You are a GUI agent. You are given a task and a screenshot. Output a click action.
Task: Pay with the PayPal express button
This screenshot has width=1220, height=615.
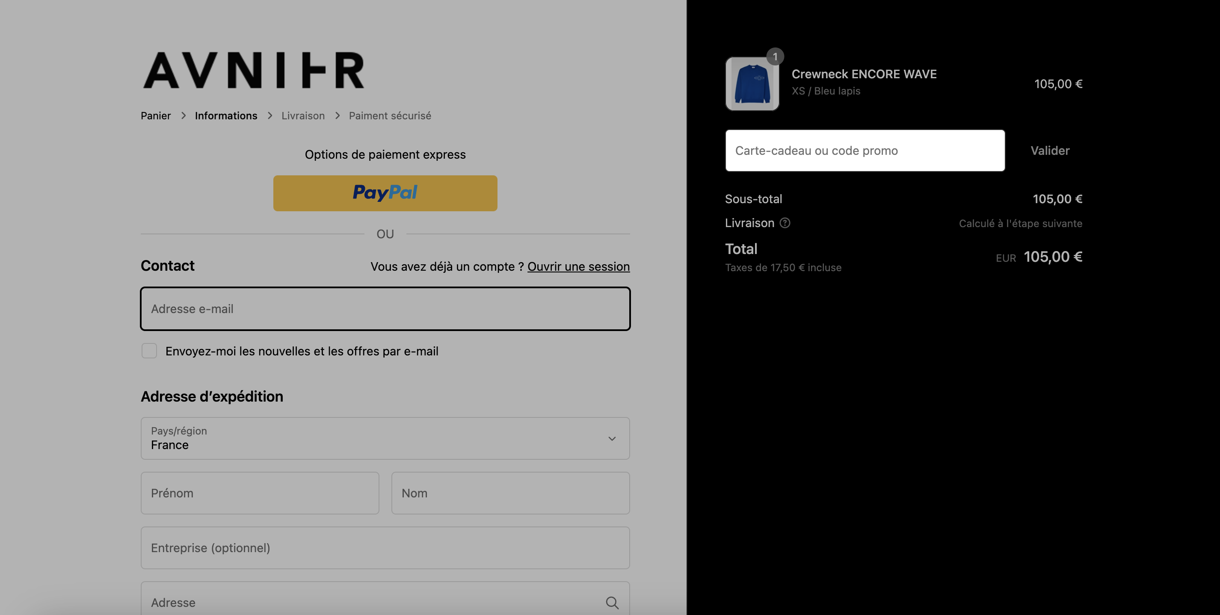coord(385,193)
